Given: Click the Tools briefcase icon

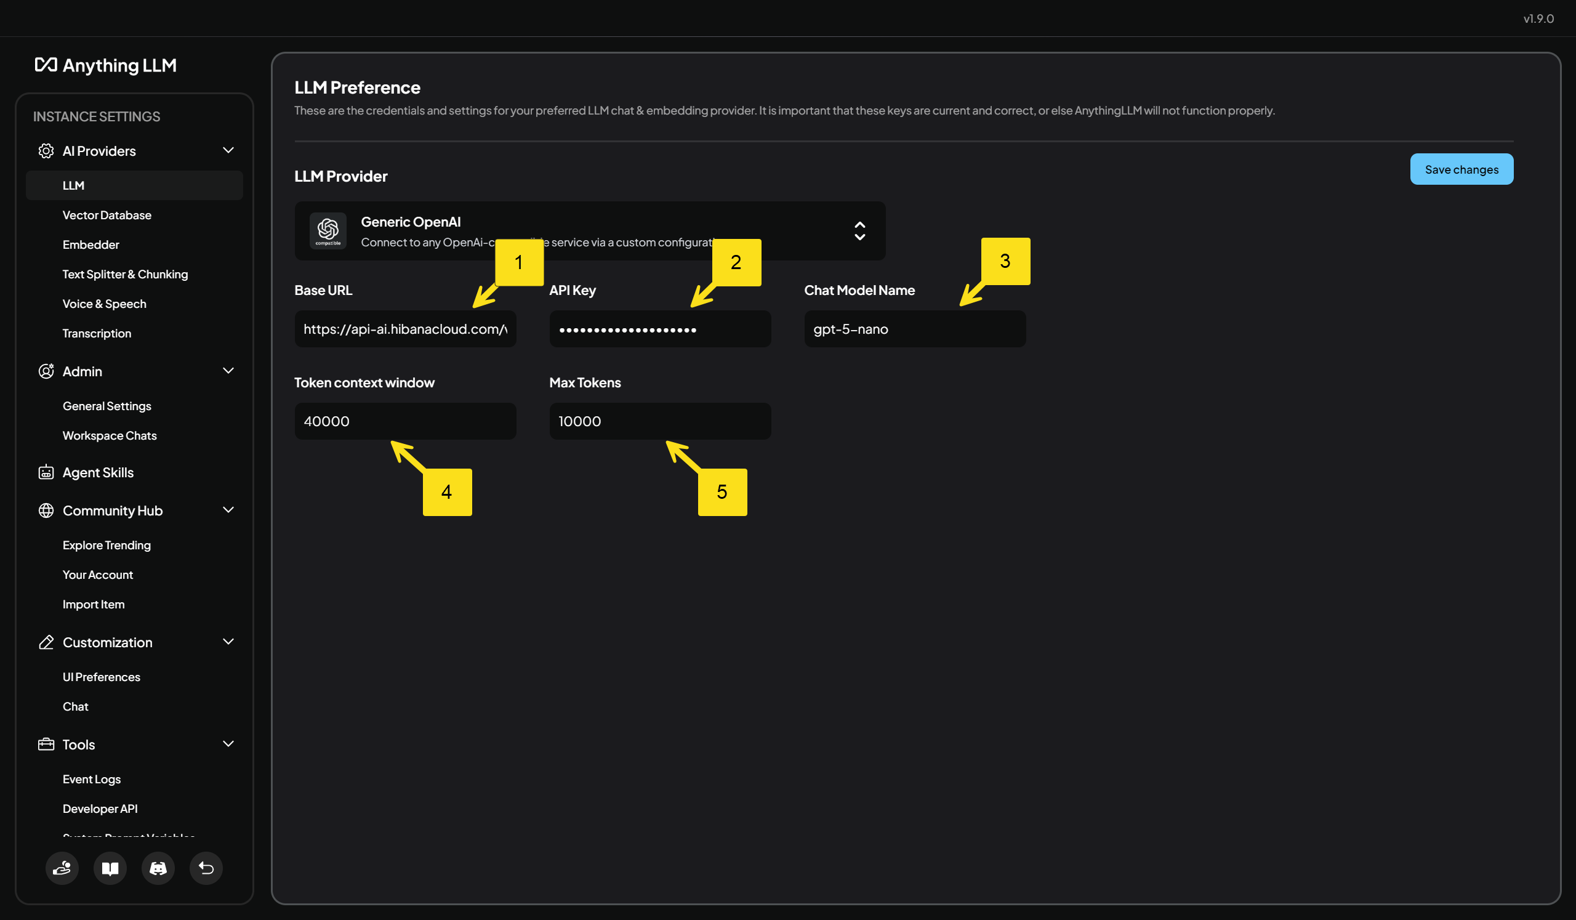Looking at the screenshot, I should 46,744.
